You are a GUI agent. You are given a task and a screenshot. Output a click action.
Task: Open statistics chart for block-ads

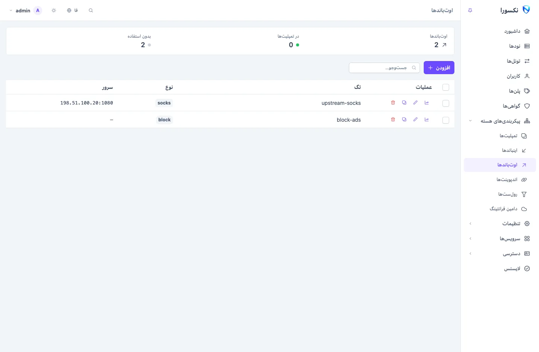[x=427, y=119]
